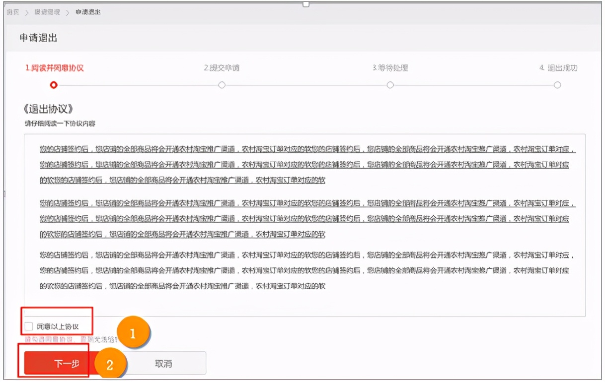Select the 4.退出成功 step label
This screenshot has width=605, height=382.
(558, 68)
